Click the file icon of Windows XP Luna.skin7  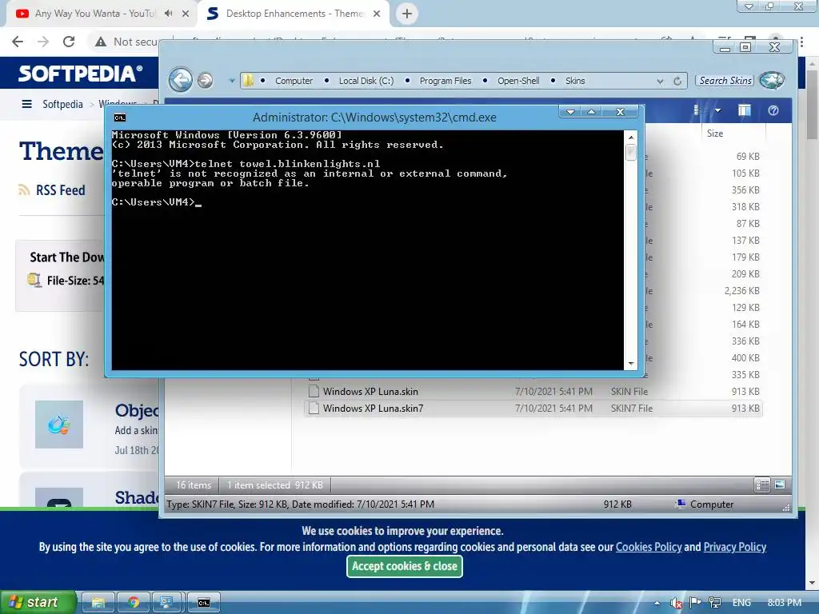pos(314,409)
